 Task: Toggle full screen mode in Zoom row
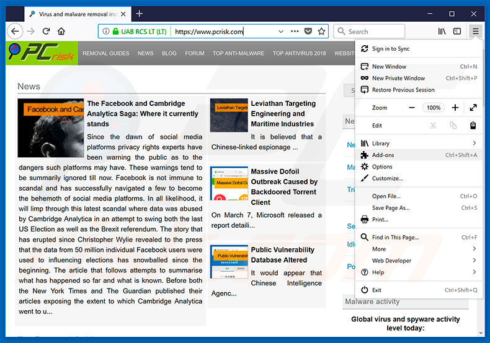(x=473, y=108)
